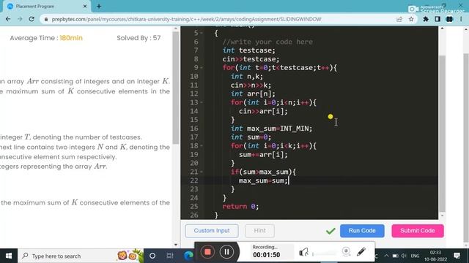Fold the input for-loop at line 13
Viewport: 469px width, 263px height.
click(202, 102)
